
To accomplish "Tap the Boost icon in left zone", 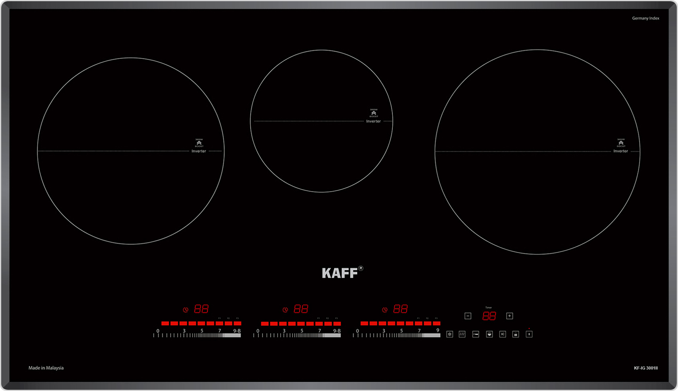I will [199, 143].
